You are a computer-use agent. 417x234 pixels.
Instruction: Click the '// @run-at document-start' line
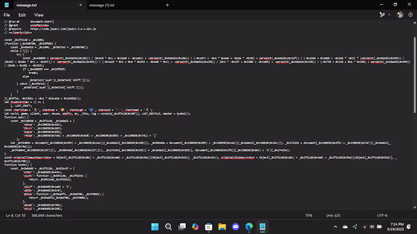point(29,22)
